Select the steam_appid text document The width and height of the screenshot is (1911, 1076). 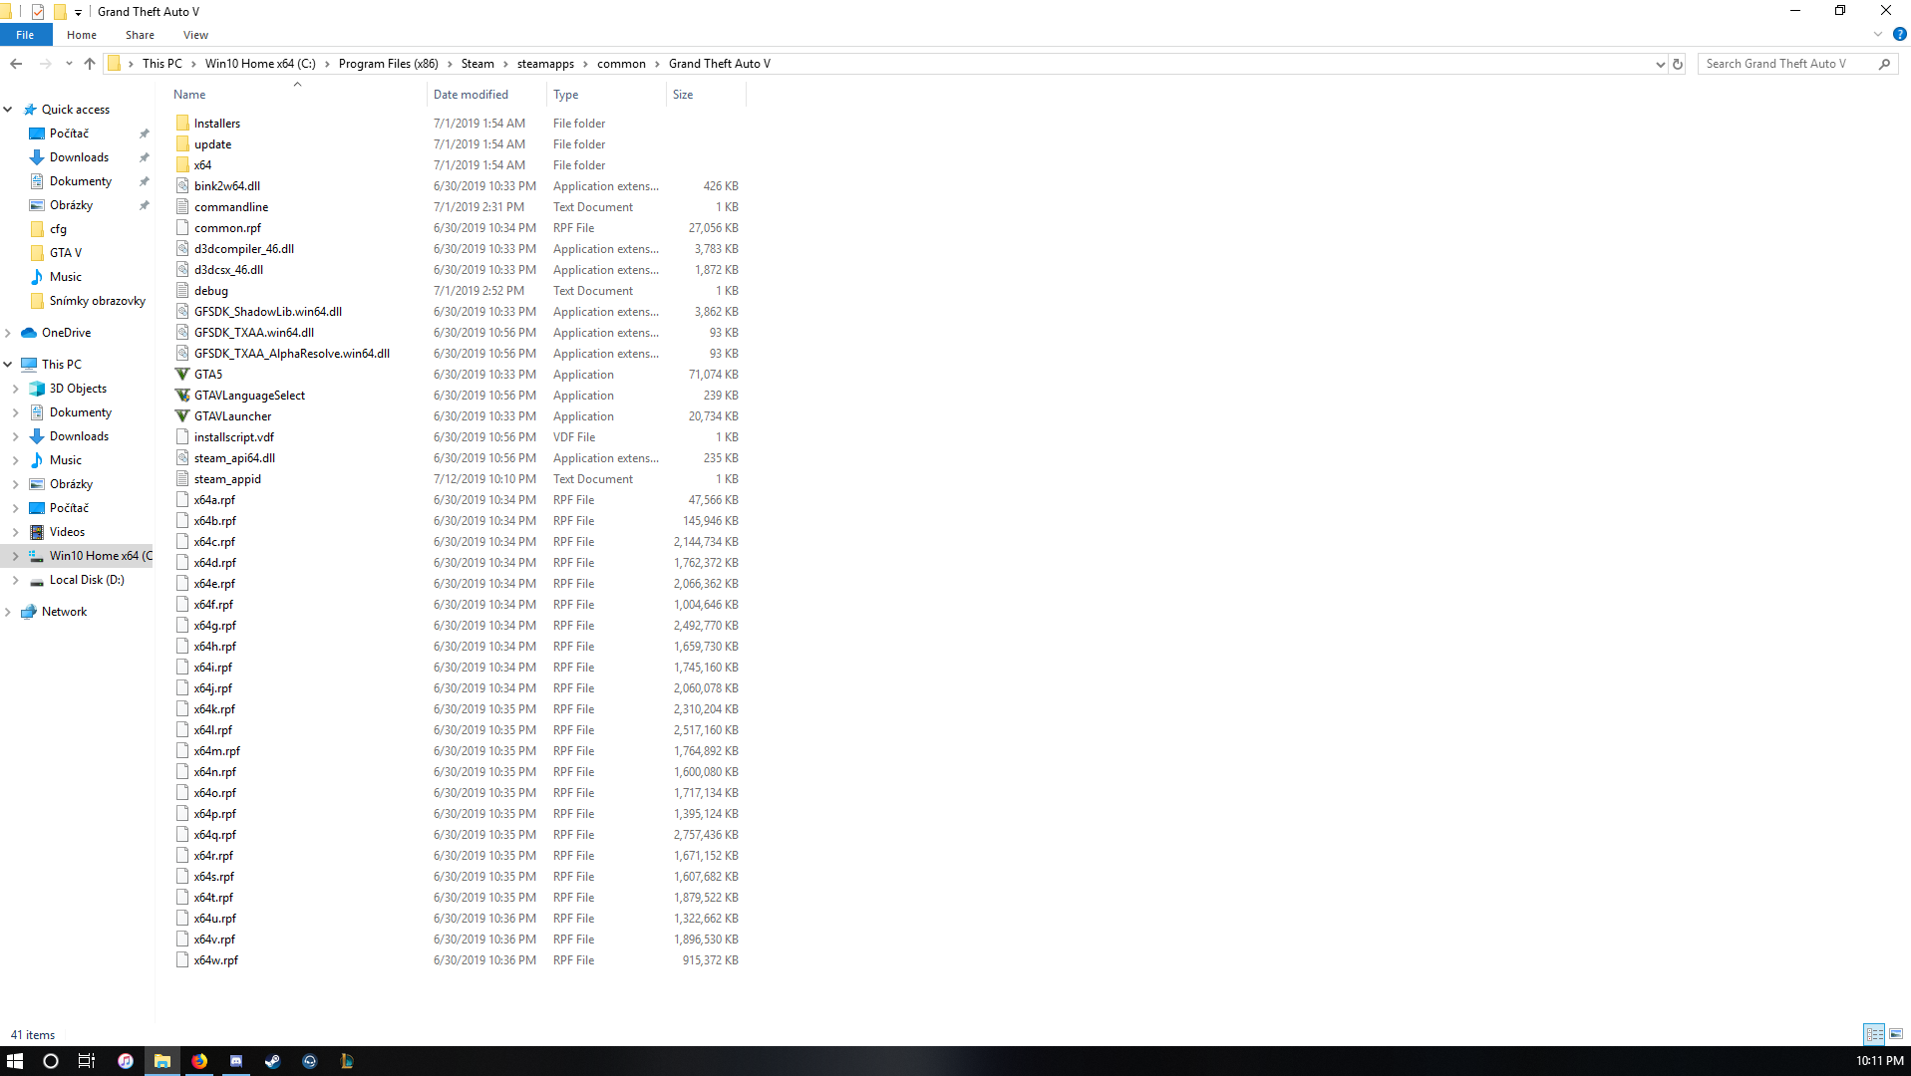click(x=227, y=479)
